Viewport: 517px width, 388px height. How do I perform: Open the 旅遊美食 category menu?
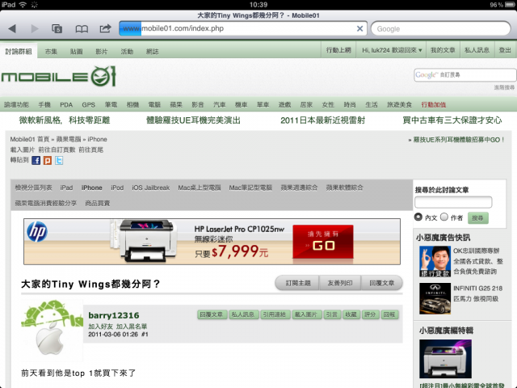click(399, 104)
